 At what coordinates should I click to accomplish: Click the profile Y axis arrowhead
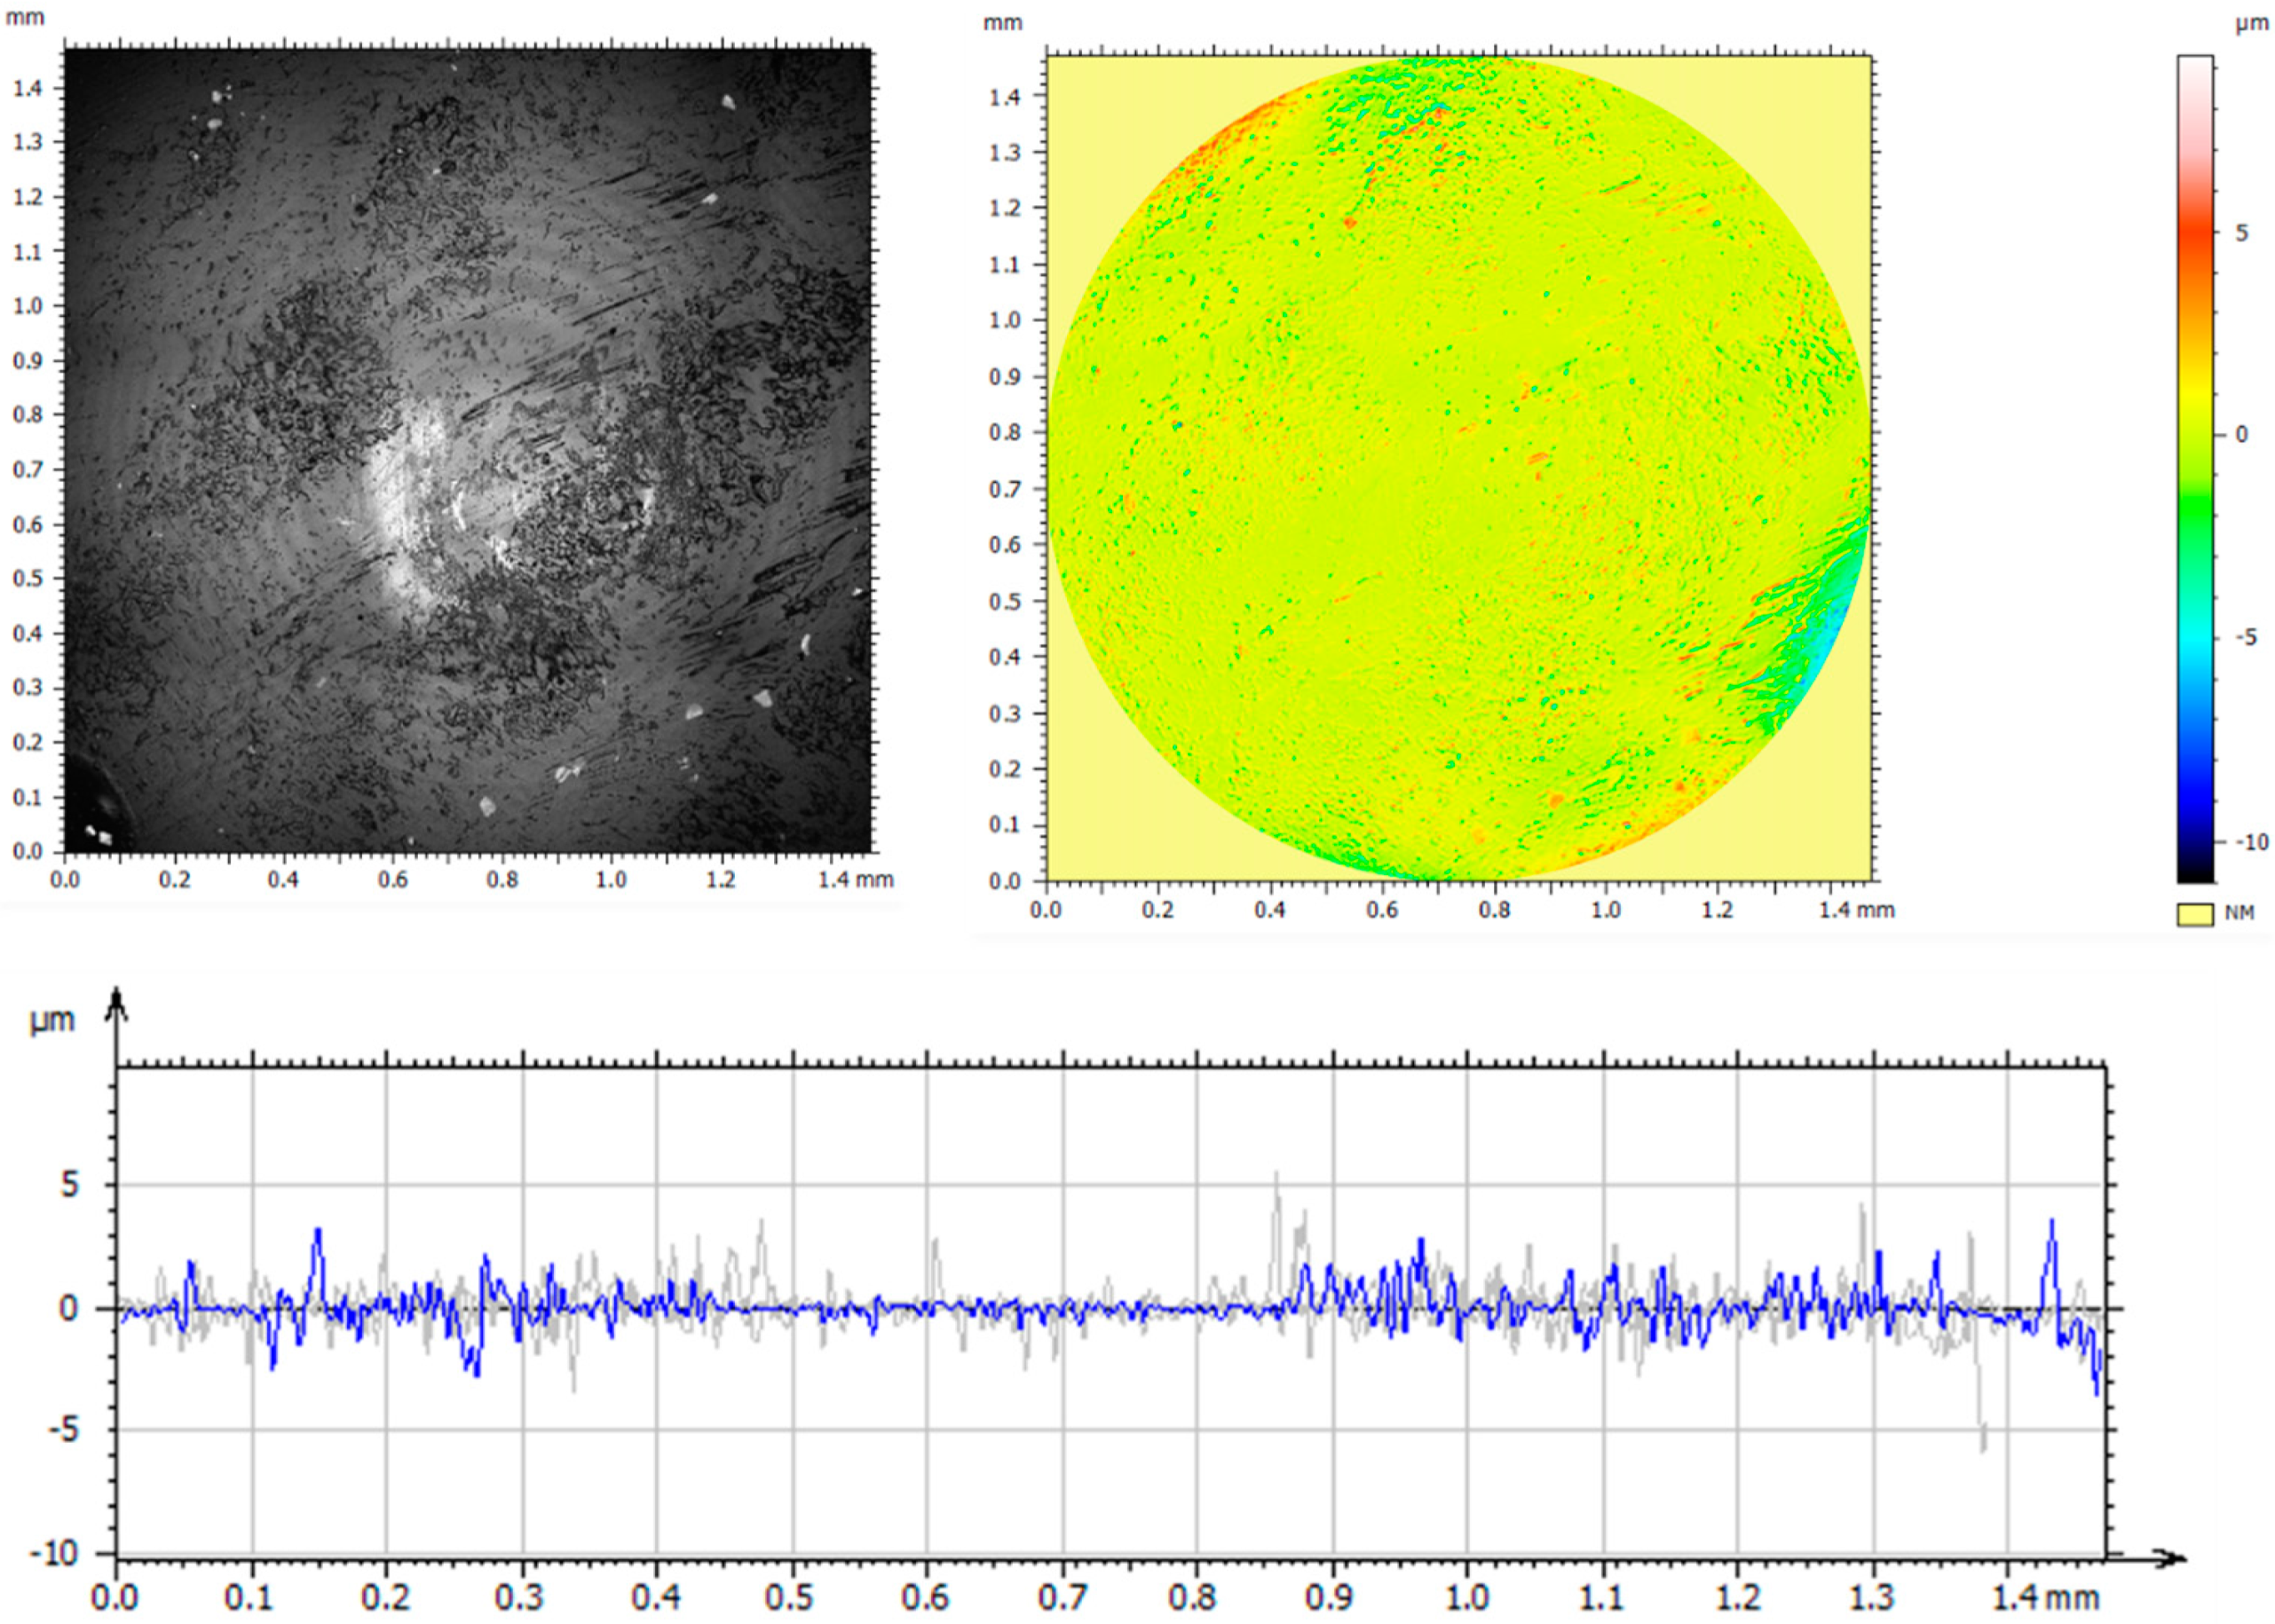117,999
